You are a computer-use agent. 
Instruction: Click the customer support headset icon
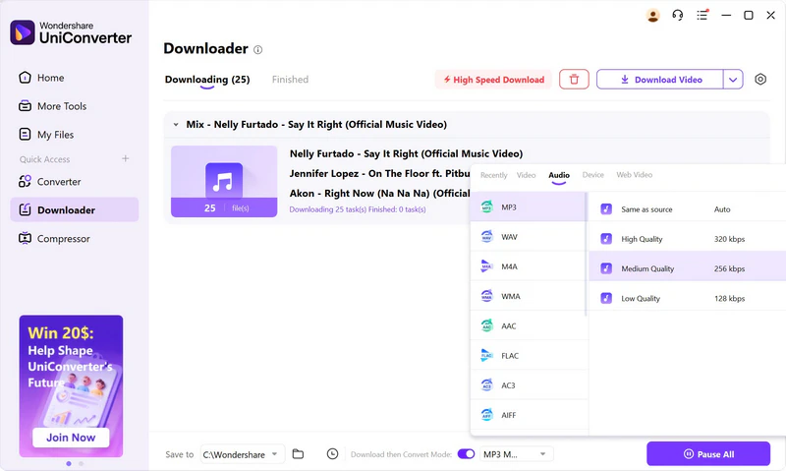coord(678,15)
